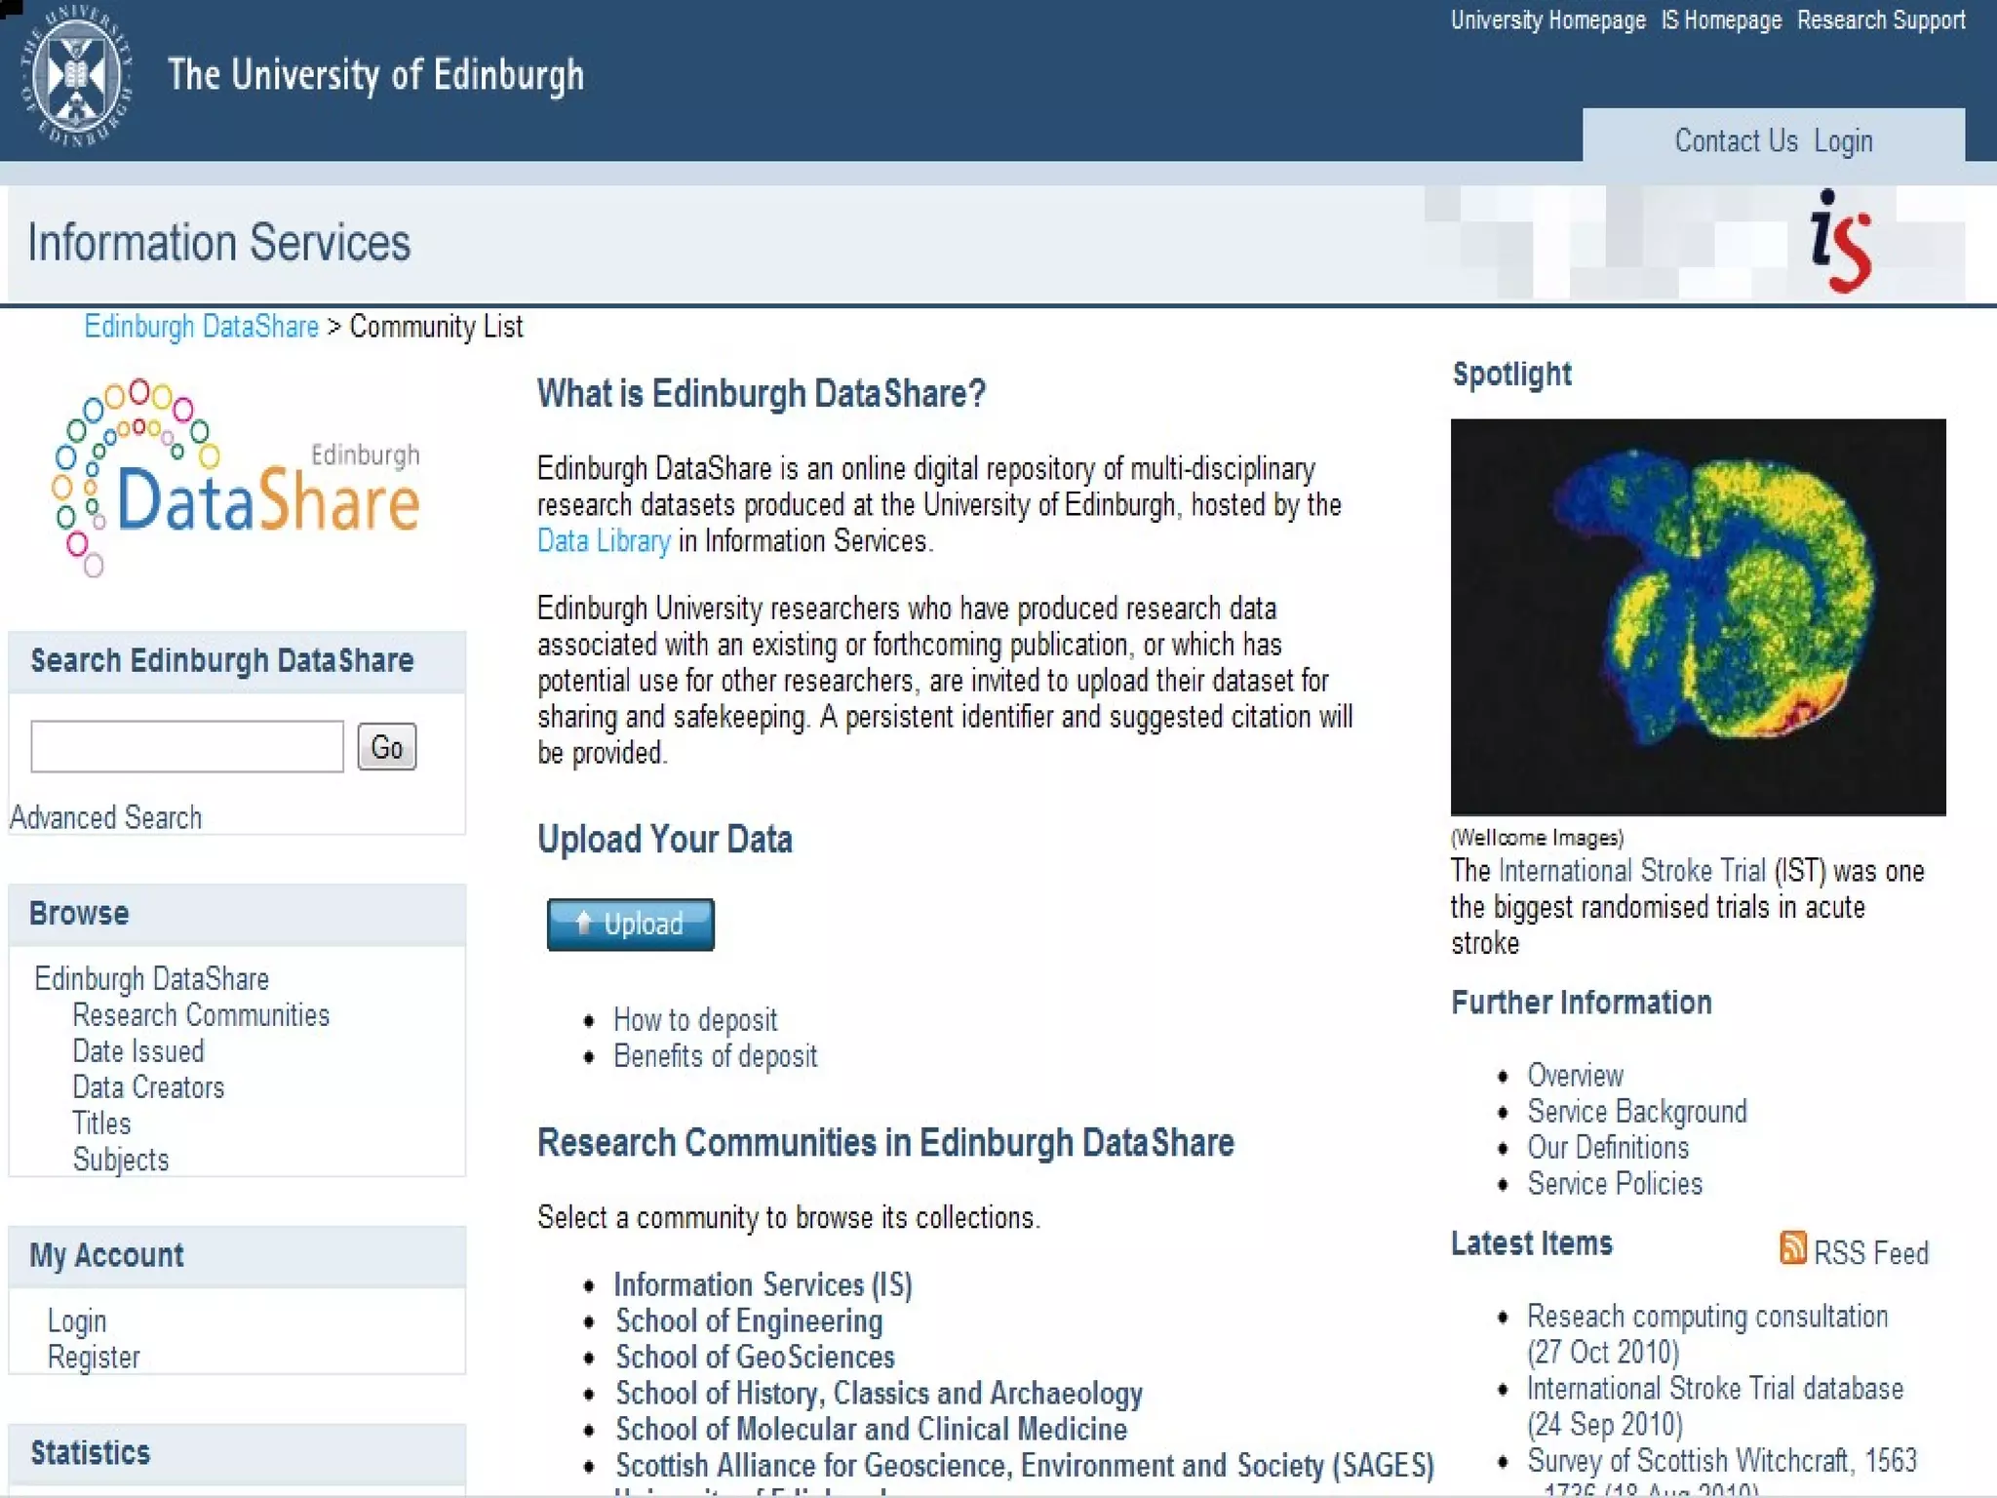Click into the DataShare search text box
This screenshot has height=1498, width=1997.
click(x=187, y=747)
